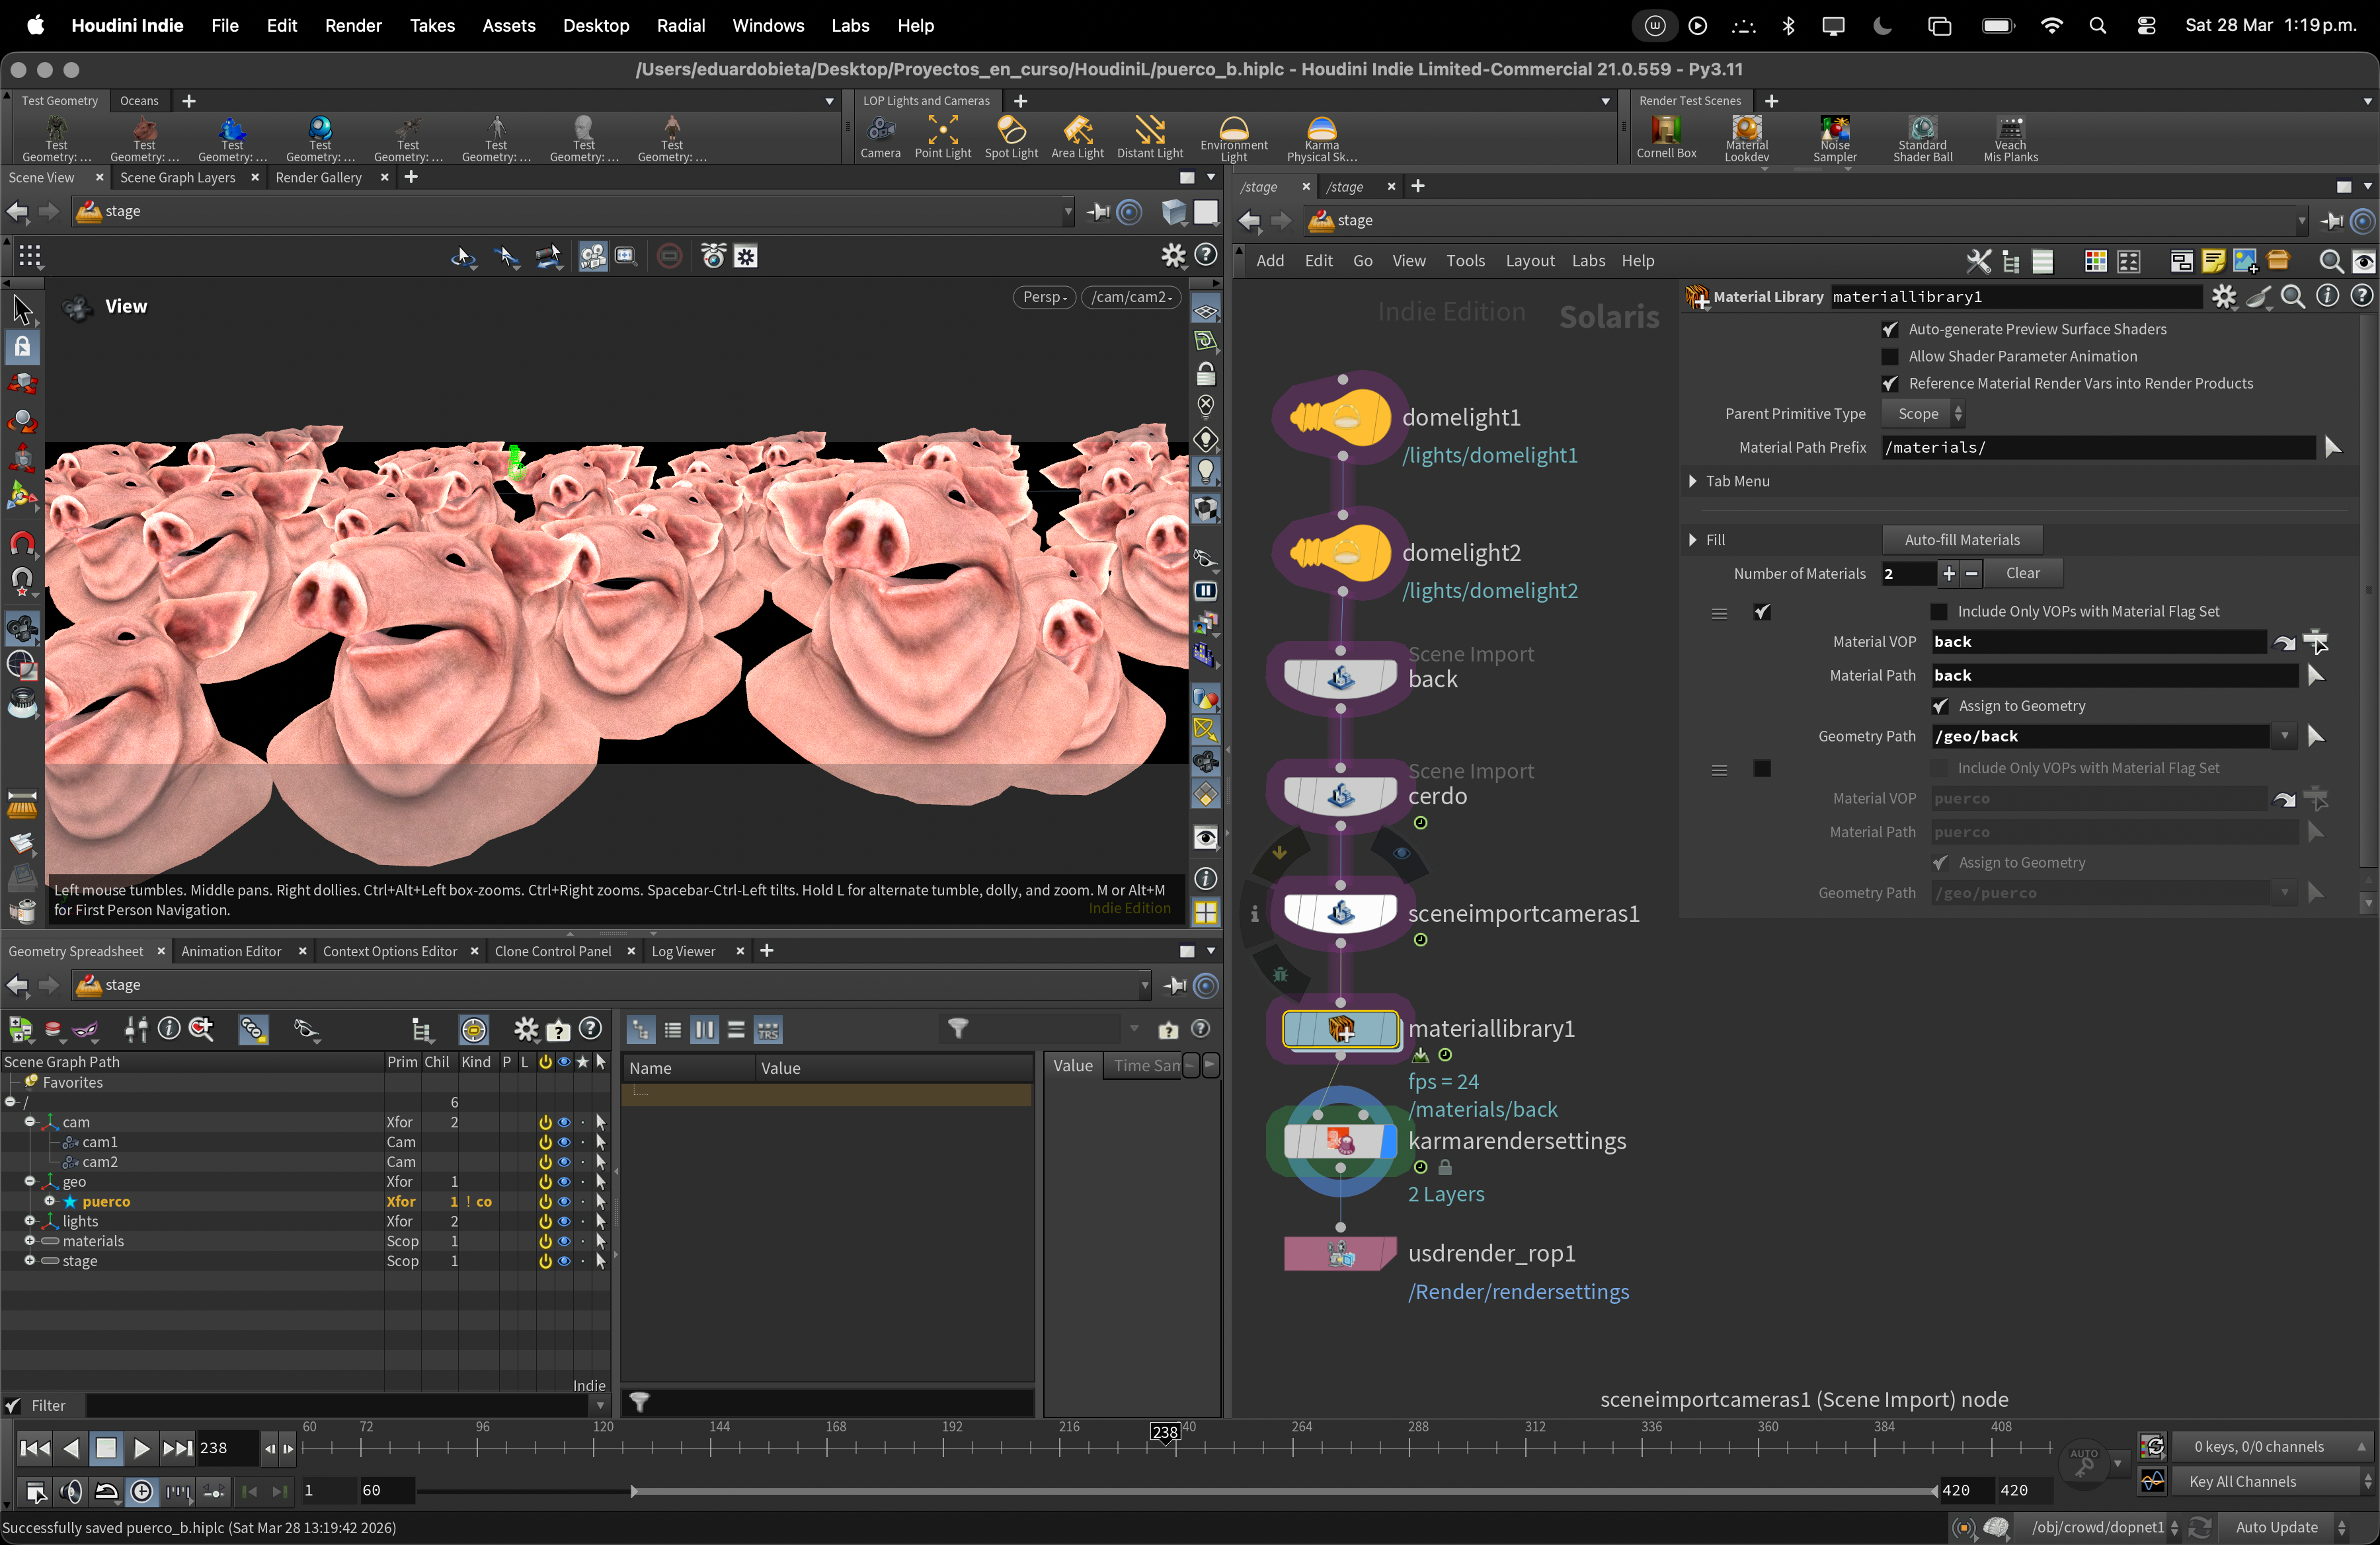Toggle visibility eye for puerco prim
Viewport: 2380px width, 1545px height.
point(564,1201)
